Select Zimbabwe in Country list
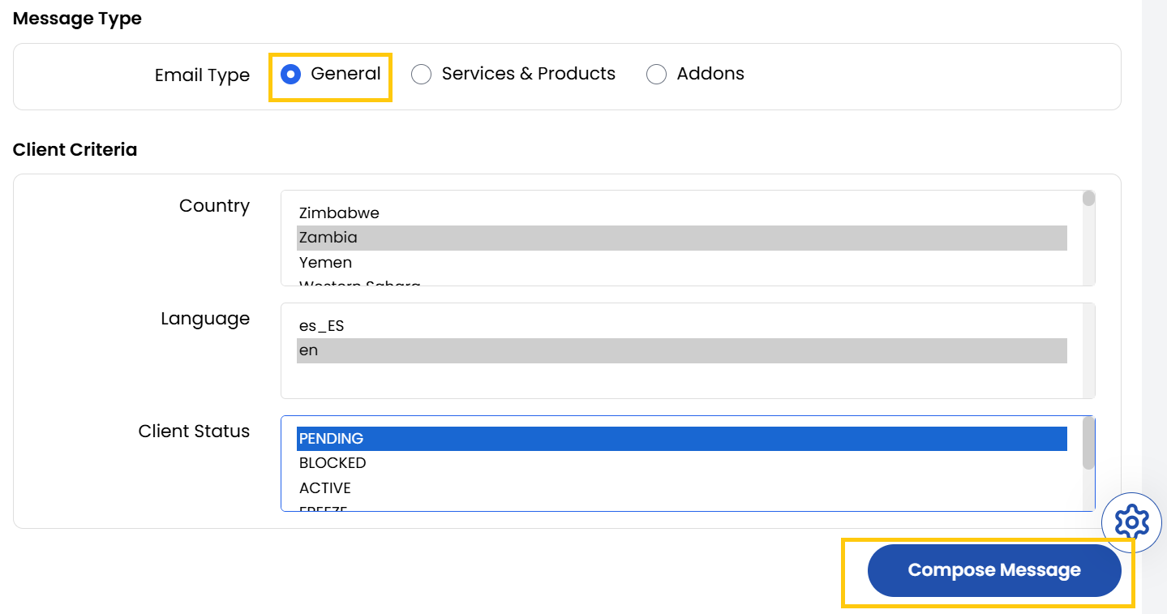 339,213
